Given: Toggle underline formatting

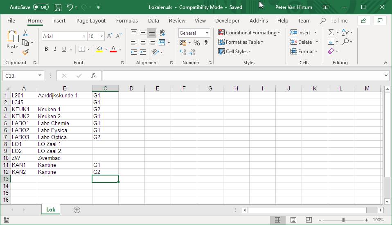Looking at the screenshot, I should click(64, 49).
